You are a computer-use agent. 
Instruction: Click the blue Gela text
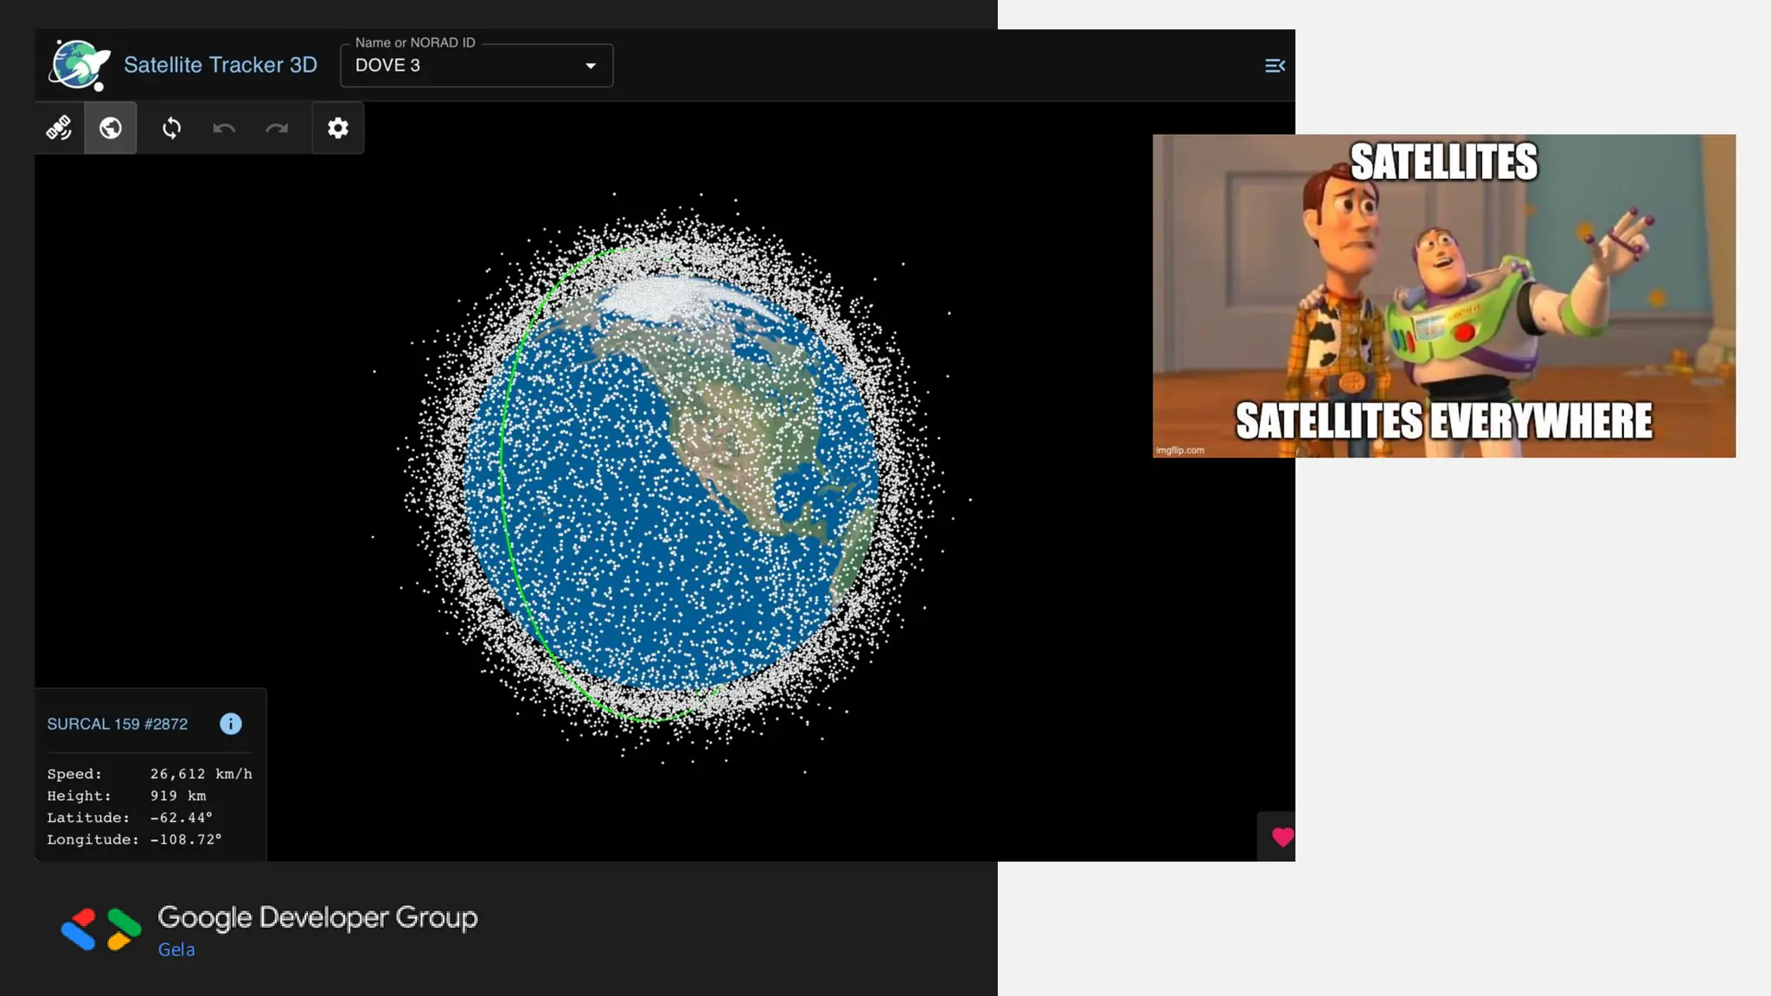[176, 949]
